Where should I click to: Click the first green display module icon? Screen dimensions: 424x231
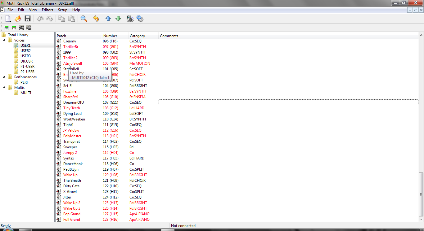(x=7, y=28)
